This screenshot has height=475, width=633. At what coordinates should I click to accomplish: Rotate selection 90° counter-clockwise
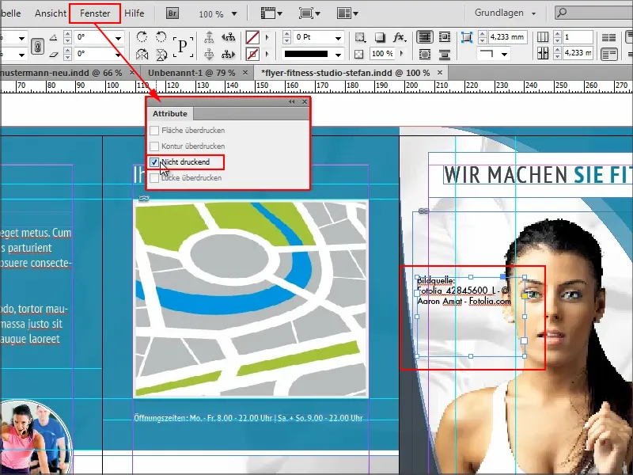click(161, 37)
